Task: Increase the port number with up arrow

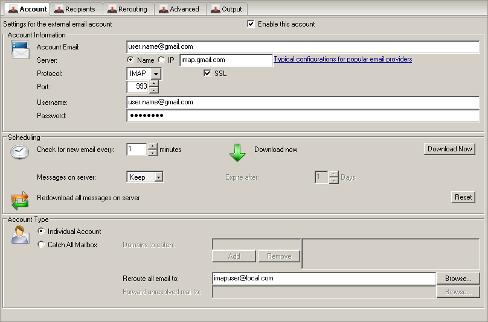Action: click(153, 84)
